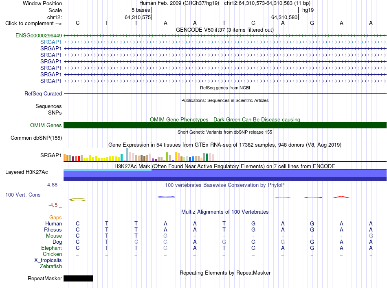Click the SRGAP1 label beside the GTEx chart

[51, 155]
